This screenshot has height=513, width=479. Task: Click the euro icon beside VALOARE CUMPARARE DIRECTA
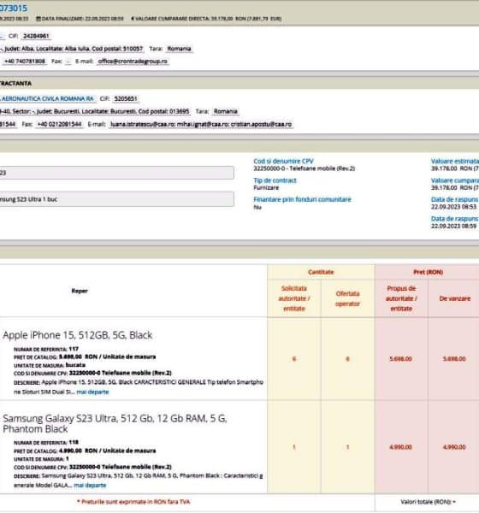133,19
